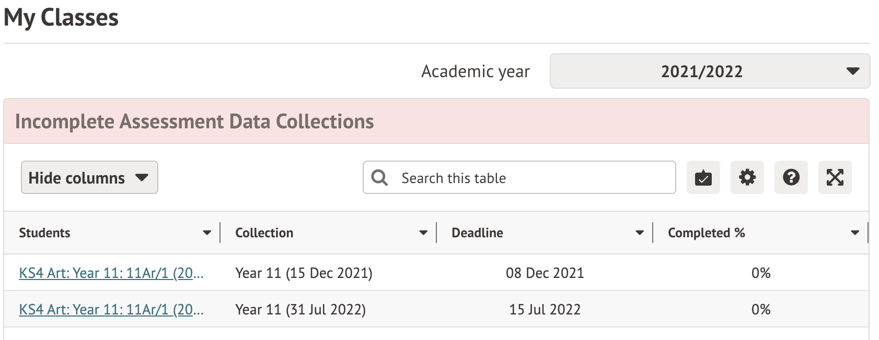
Task: Open the first KS4 Art: Year 11 class link
Action: 111,273
